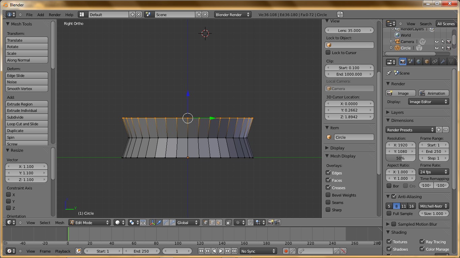Screen dimensions: 460x258
Task: Uncheck Edges overlay checkbox
Action: coord(328,173)
